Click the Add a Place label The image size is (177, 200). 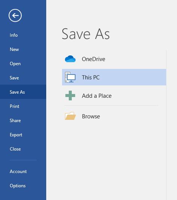pos(97,96)
